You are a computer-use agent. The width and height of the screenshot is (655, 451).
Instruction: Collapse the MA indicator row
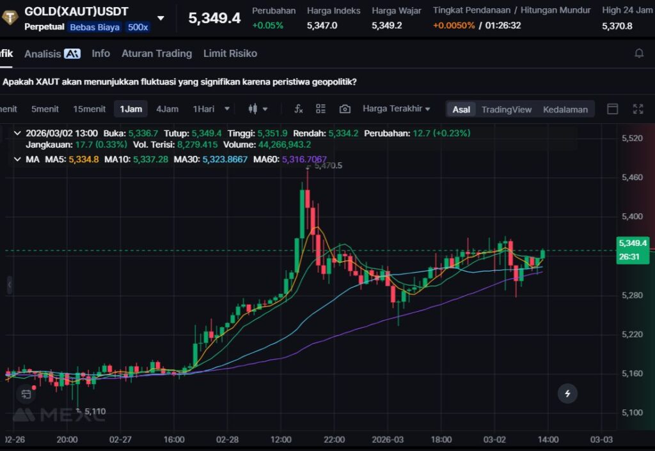click(x=17, y=159)
